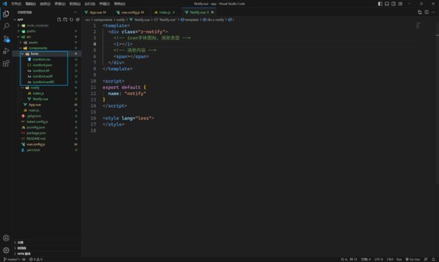The image size is (439, 262).
Task: Open package.json in explorer
Action: point(36,133)
